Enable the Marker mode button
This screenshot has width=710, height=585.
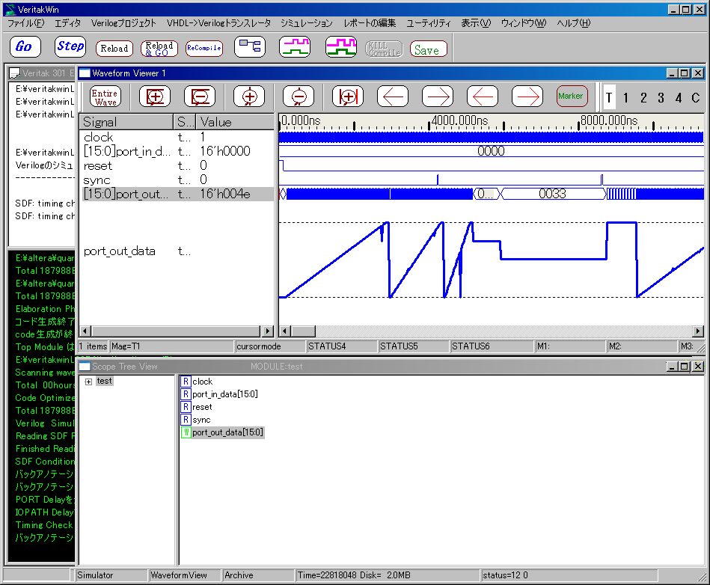pos(572,96)
